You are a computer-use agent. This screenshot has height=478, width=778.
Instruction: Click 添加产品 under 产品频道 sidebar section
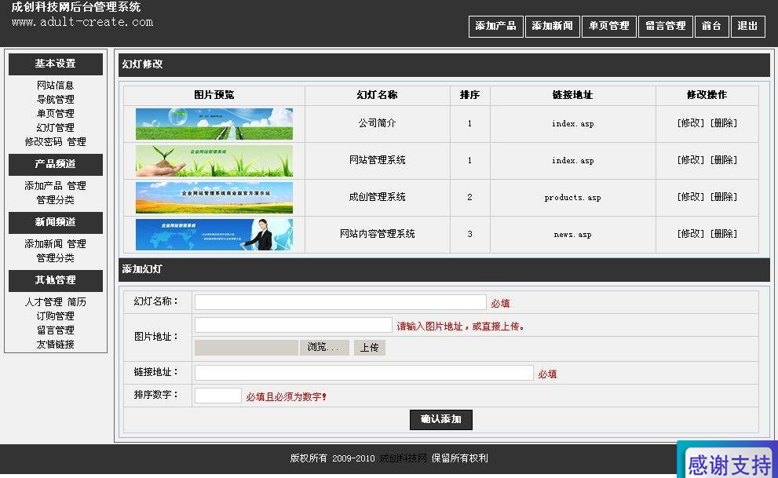click(x=43, y=186)
